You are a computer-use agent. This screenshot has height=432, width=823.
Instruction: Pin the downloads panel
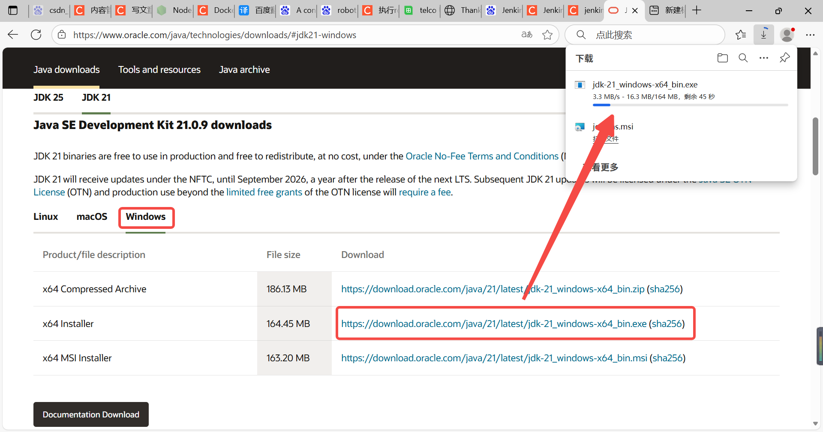(784, 58)
